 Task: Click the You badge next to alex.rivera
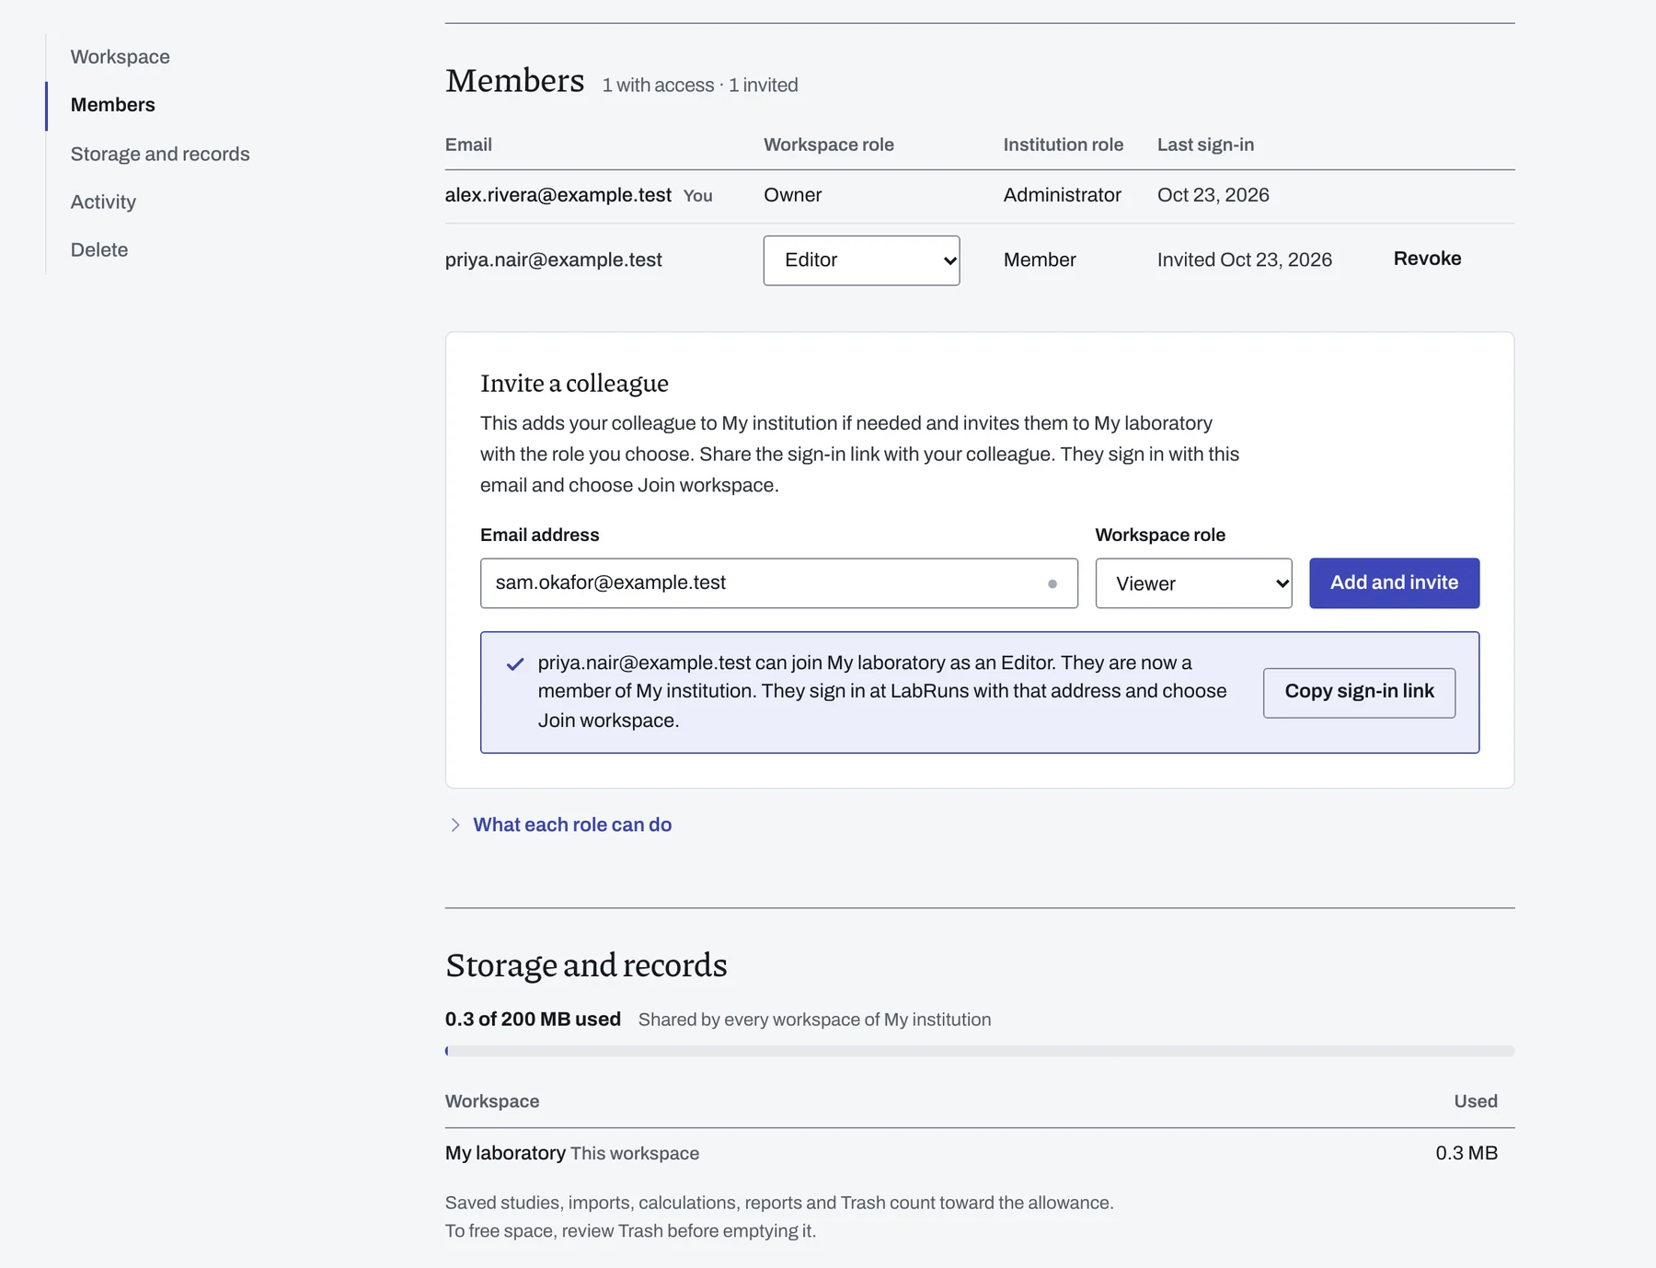(x=697, y=196)
